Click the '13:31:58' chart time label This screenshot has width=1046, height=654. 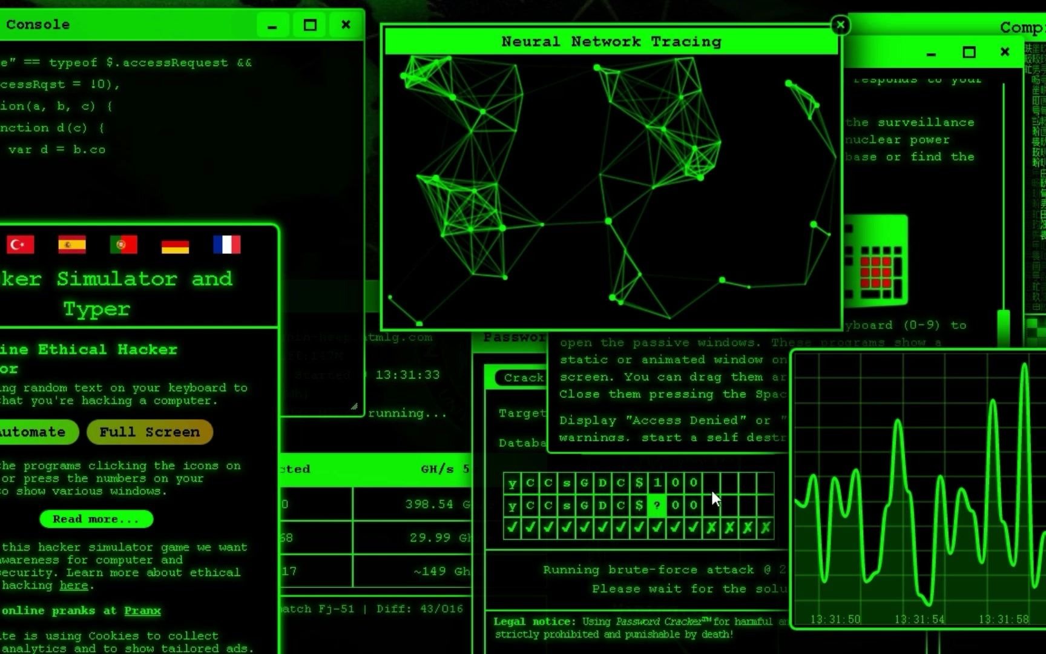1004,619
